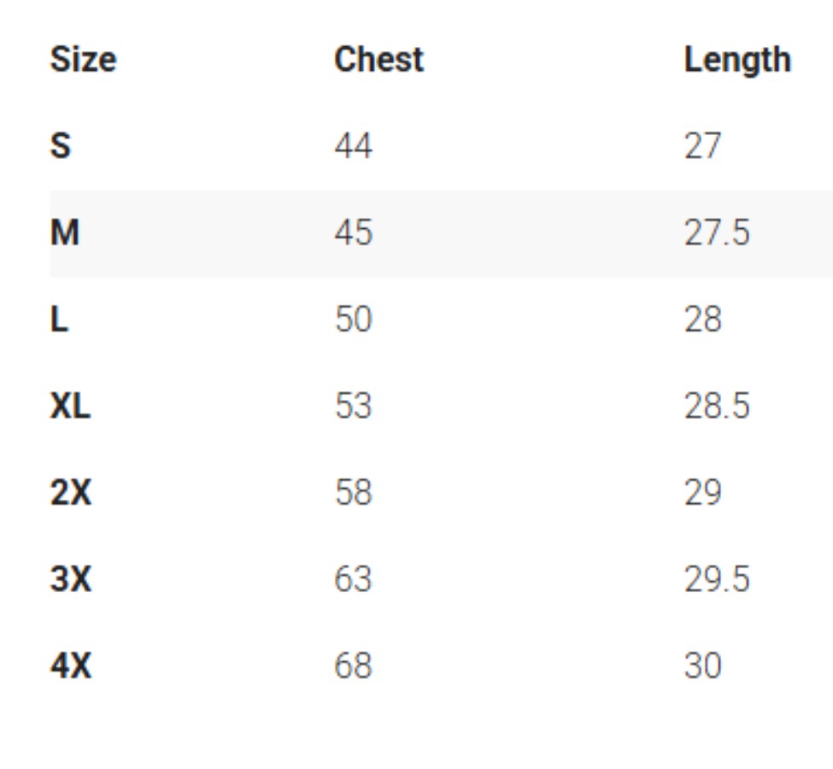Viewport: 833px width, 769px height.
Task: Click the Size column header
Action: [83, 60]
